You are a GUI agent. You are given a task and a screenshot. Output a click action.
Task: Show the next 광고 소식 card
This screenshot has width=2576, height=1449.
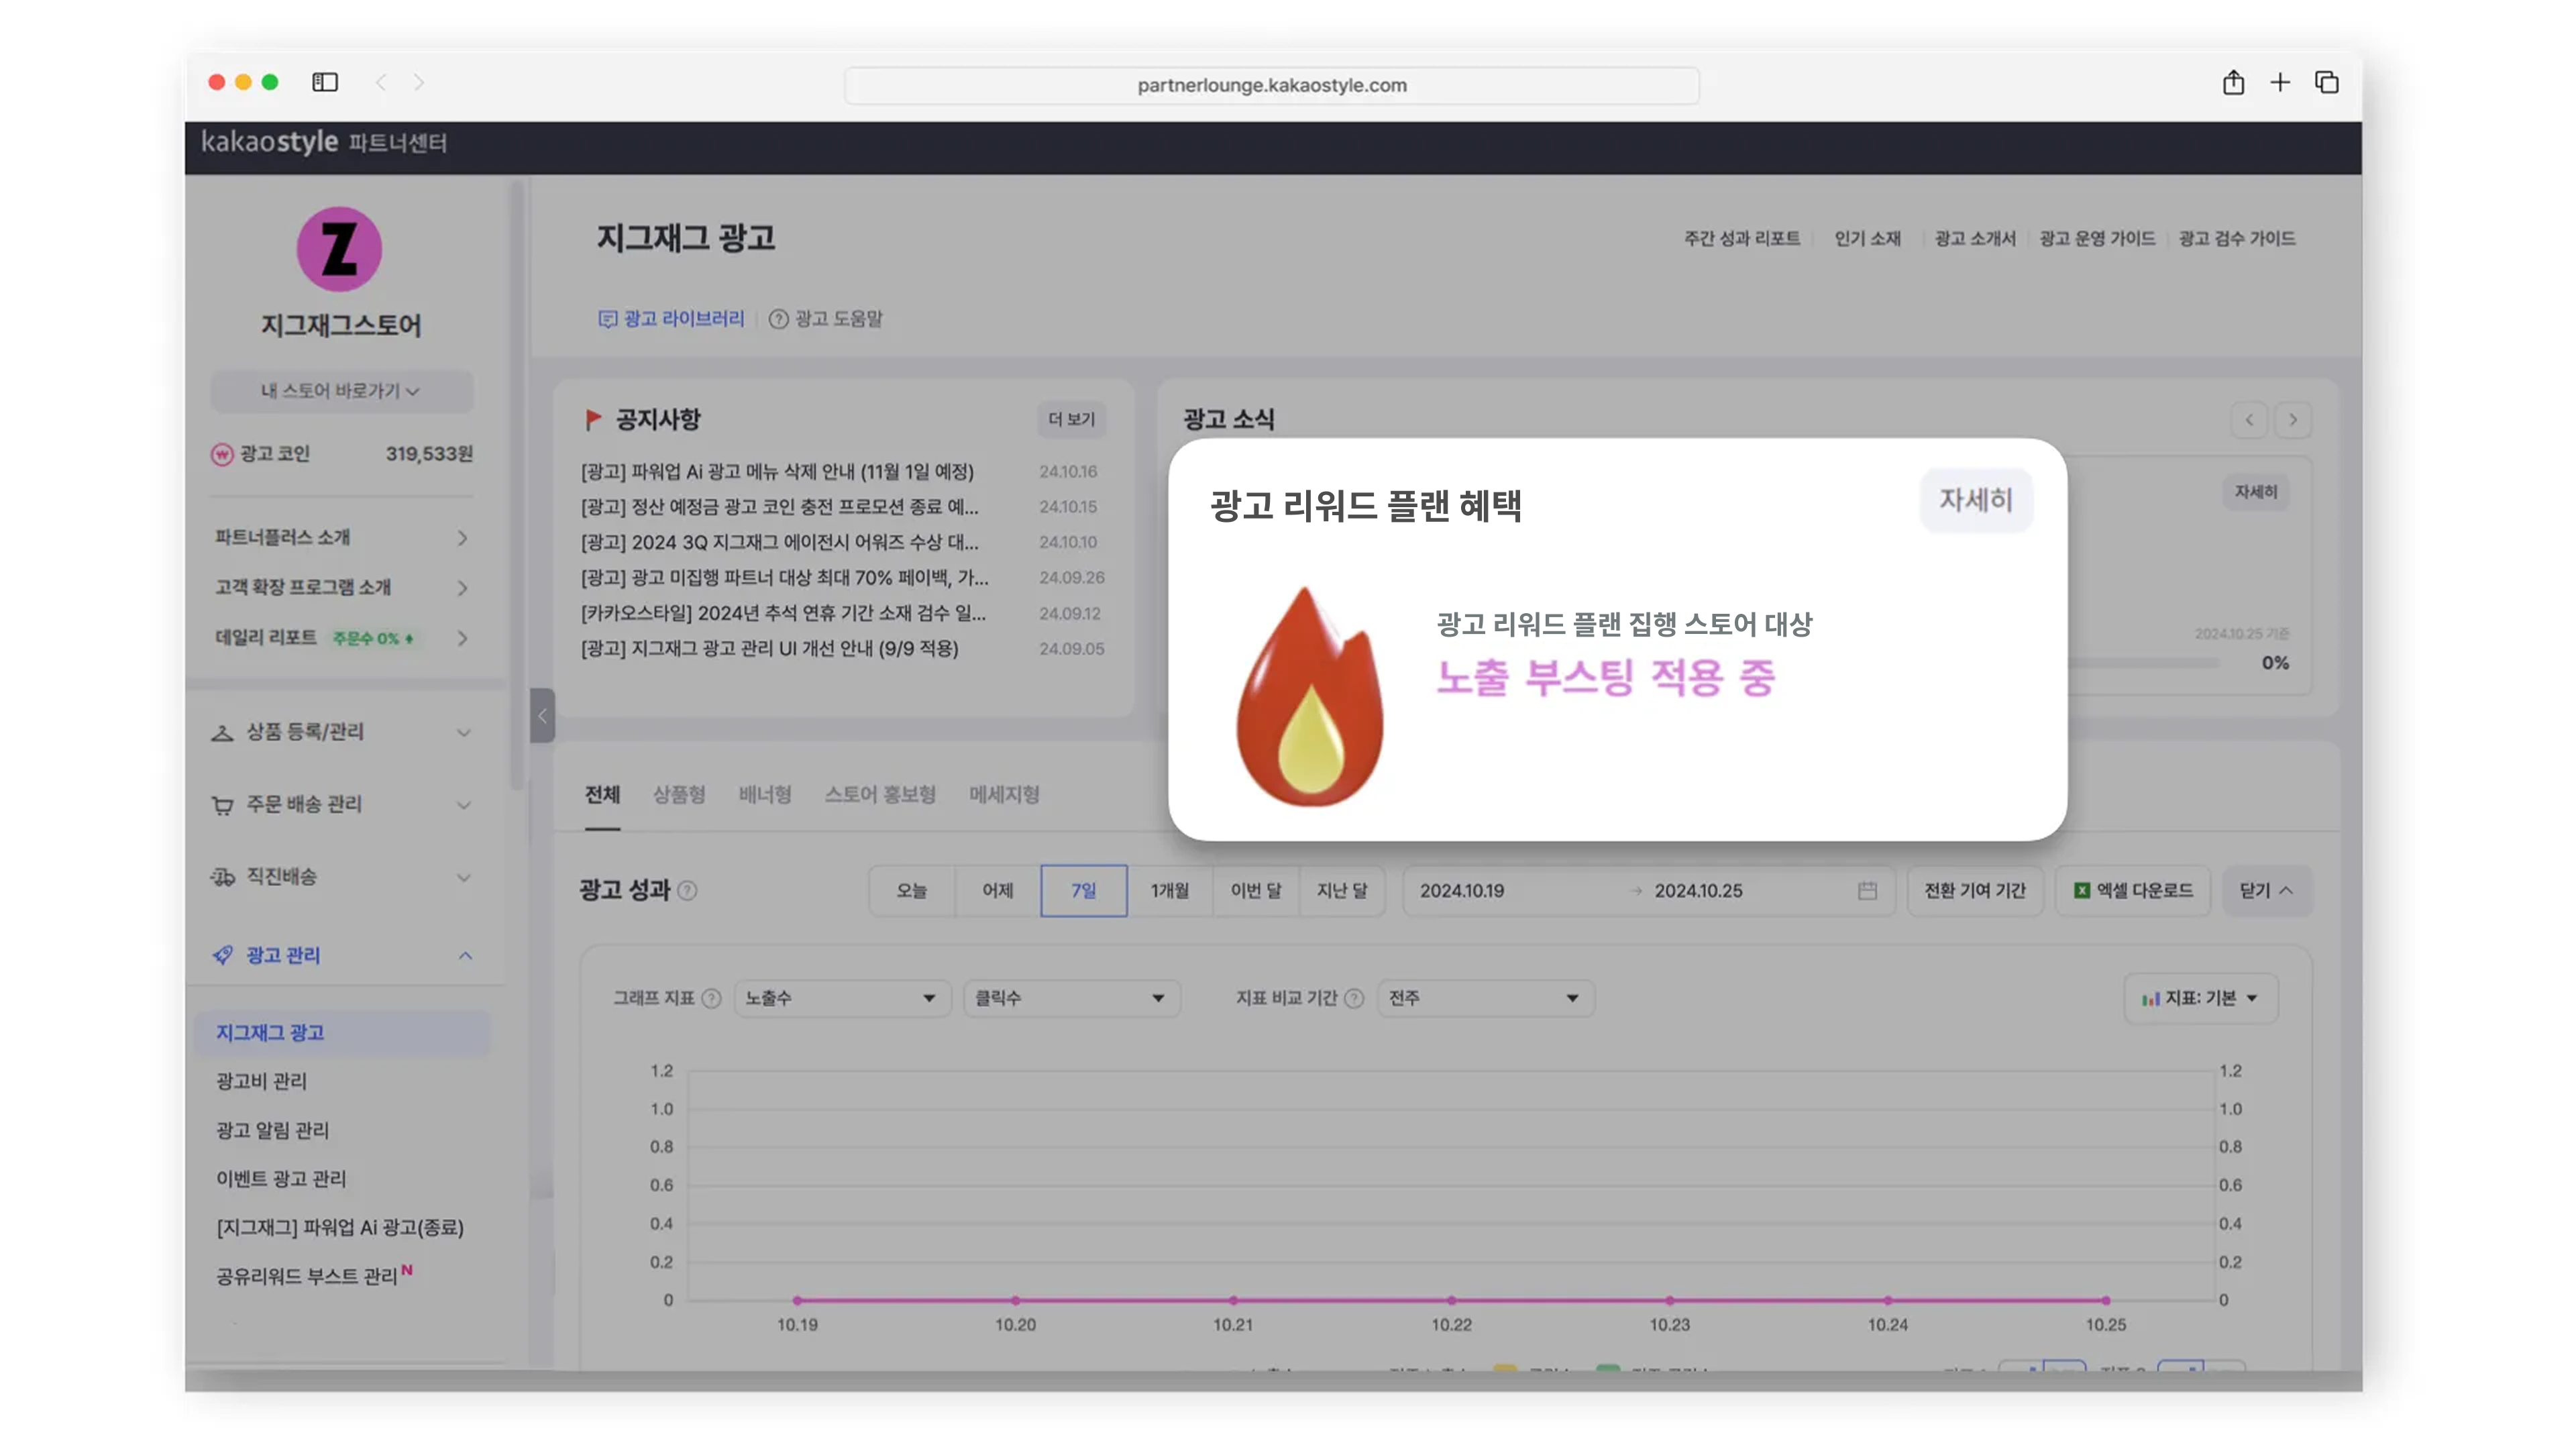pyautogui.click(x=2293, y=420)
